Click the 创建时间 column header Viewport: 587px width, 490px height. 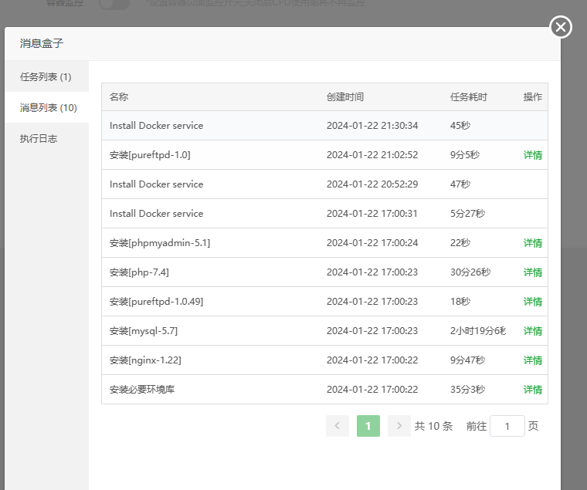click(345, 97)
